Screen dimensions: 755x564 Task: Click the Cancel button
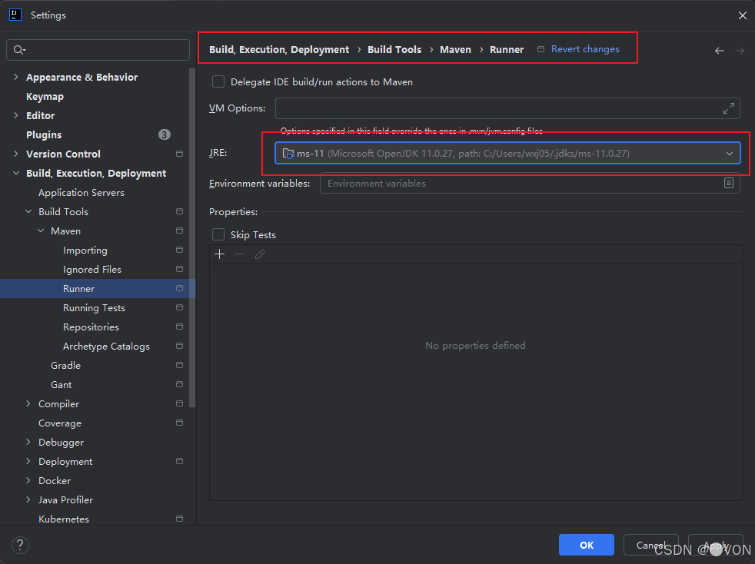pyautogui.click(x=651, y=545)
